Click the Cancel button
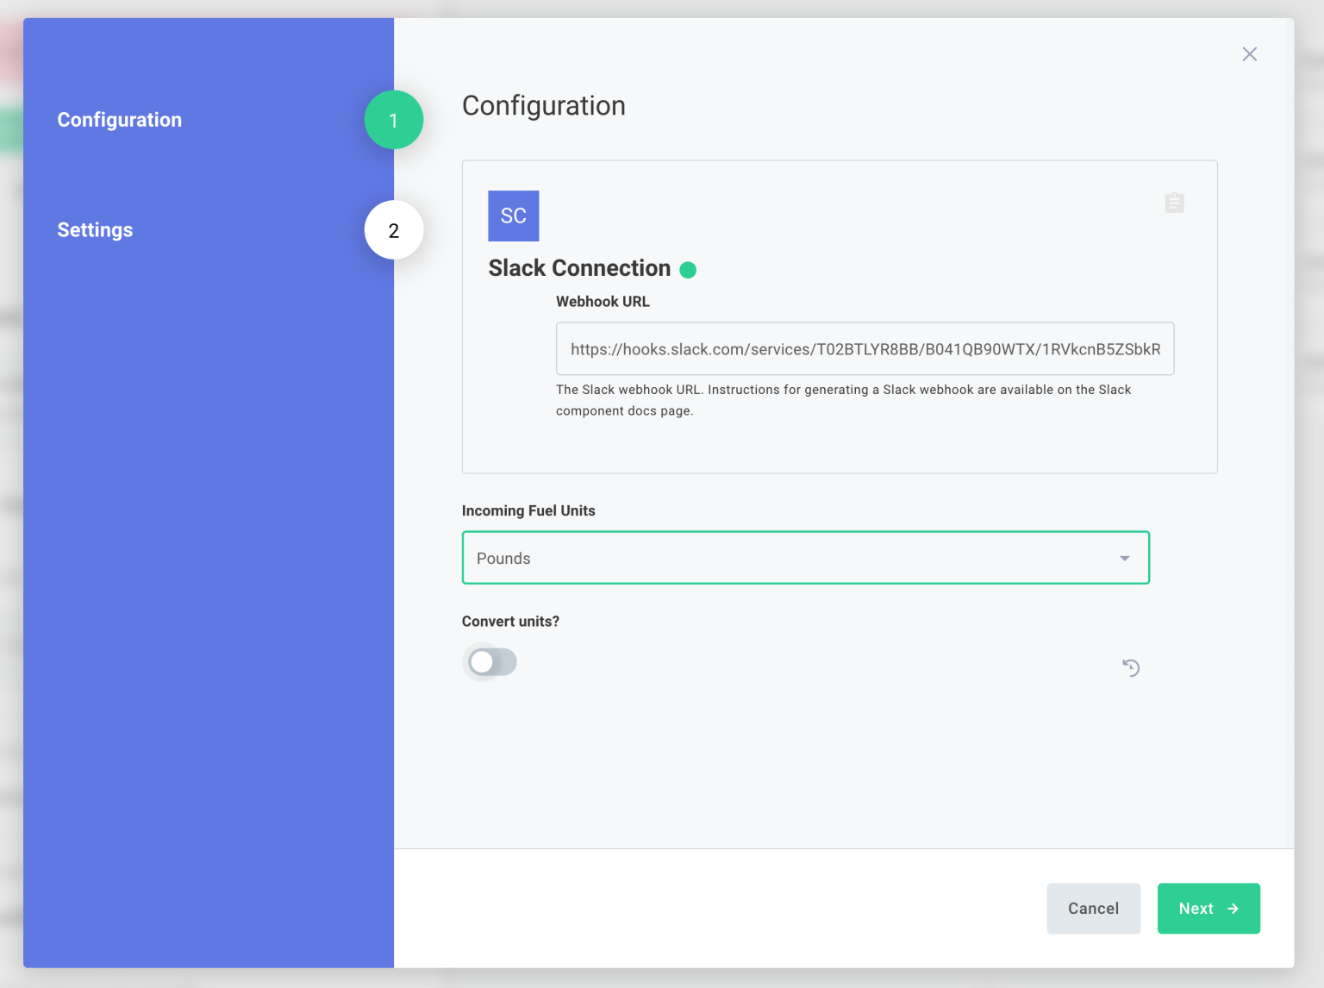 click(1094, 909)
